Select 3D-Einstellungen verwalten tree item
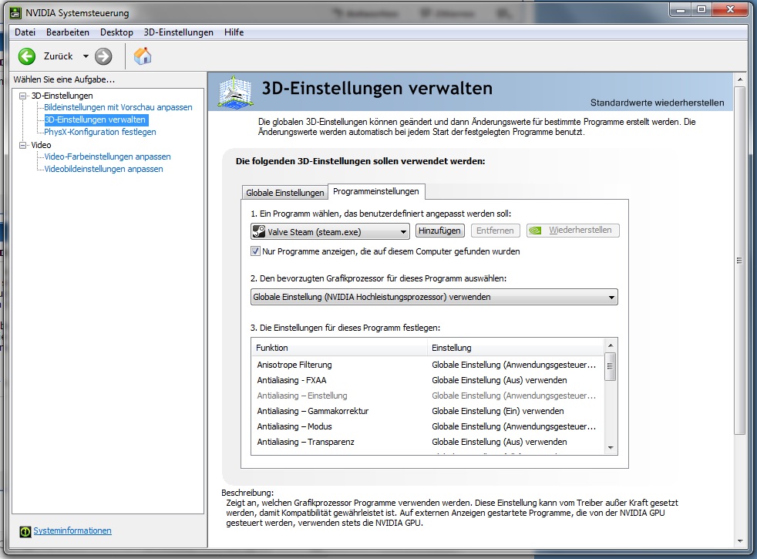This screenshot has height=559, width=757. (95, 120)
